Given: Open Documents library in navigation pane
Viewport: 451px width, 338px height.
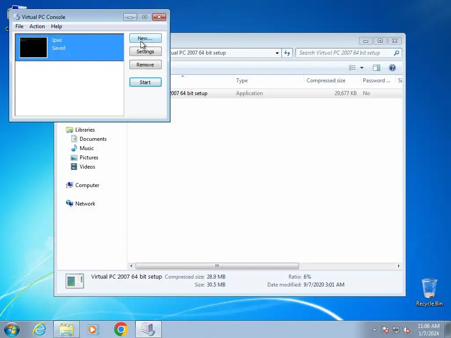Looking at the screenshot, I should tap(93, 139).
